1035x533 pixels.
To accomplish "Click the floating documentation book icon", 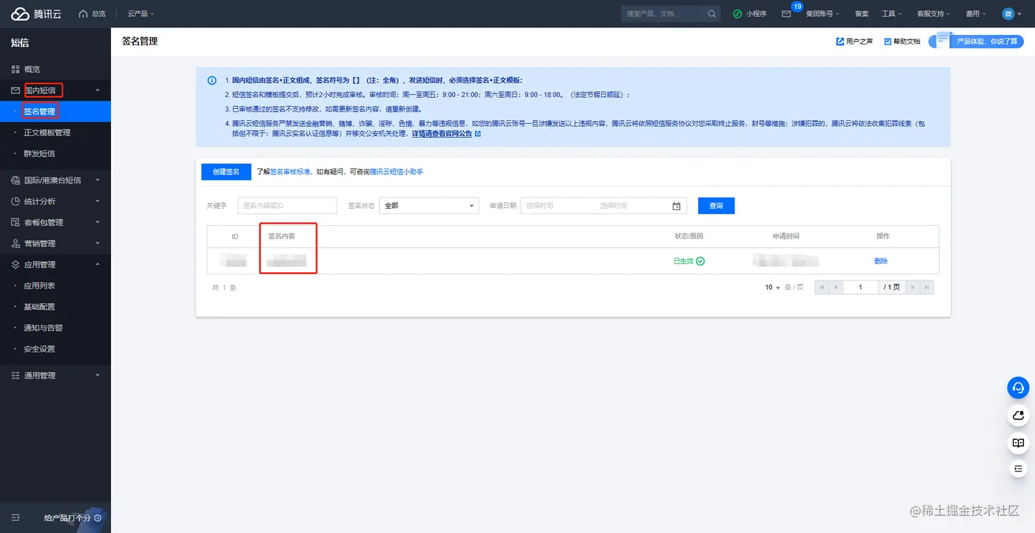I will click(x=1018, y=443).
